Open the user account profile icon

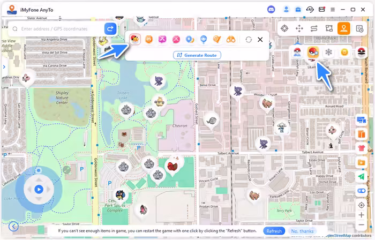(286, 10)
